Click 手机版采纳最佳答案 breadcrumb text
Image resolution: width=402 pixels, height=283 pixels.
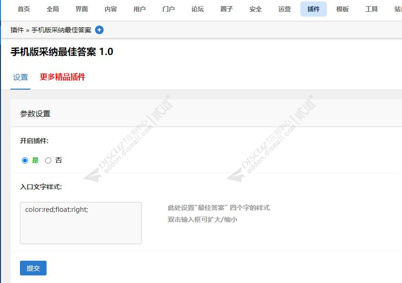[x=61, y=30]
